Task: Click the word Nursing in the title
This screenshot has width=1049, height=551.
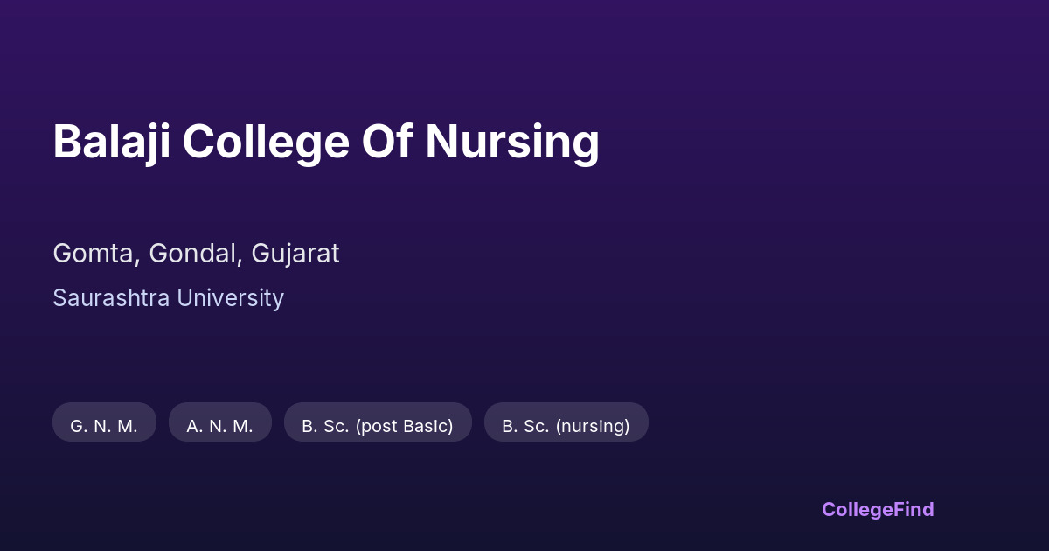Action: pos(512,142)
